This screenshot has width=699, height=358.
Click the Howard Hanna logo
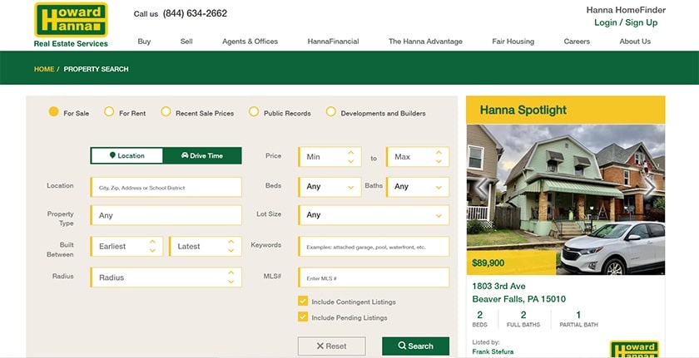[x=71, y=25]
